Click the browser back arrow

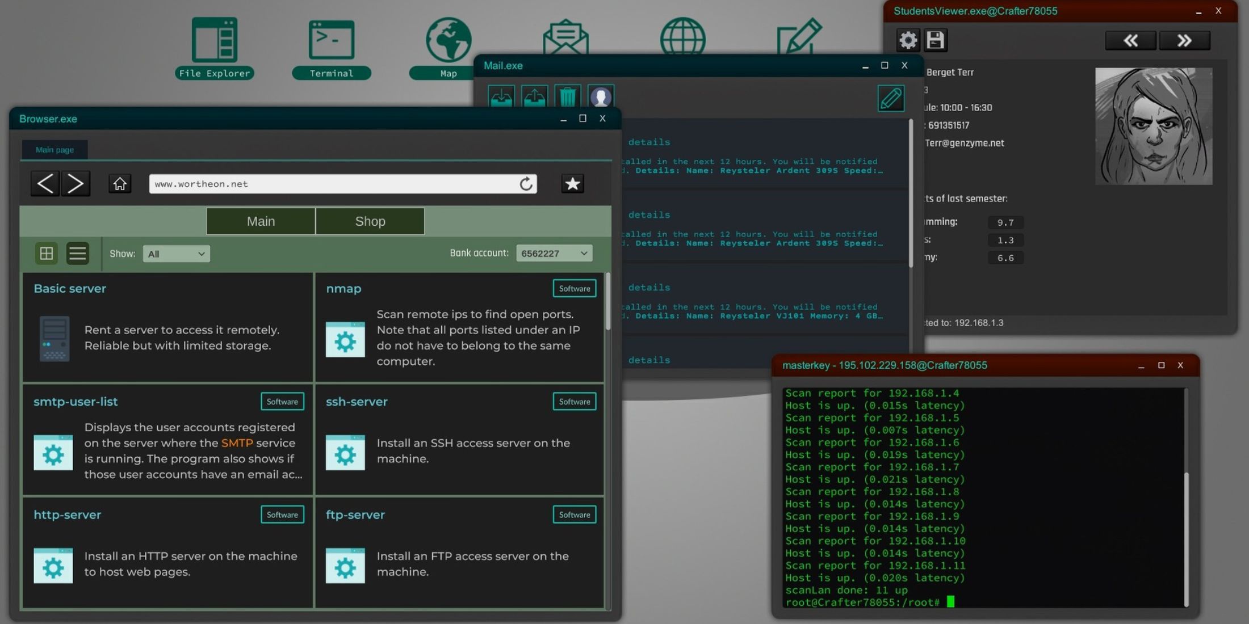45,184
